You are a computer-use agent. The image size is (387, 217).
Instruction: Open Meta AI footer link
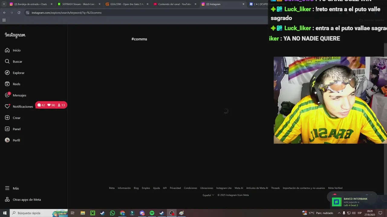click(239, 188)
